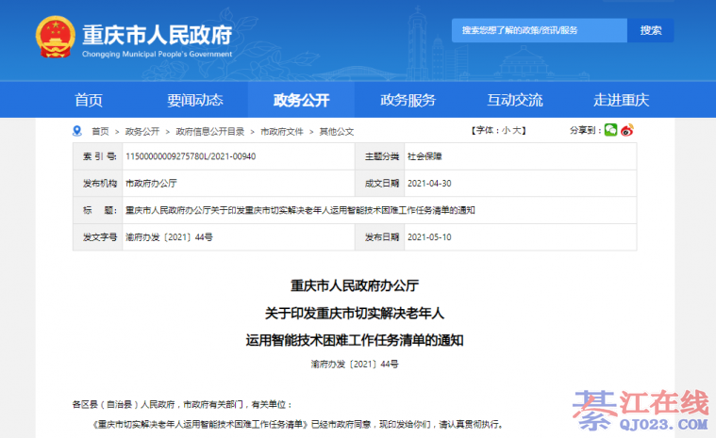Open the 首页 navigation tab
Image resolution: width=716 pixels, height=438 pixels.
pos(89,100)
